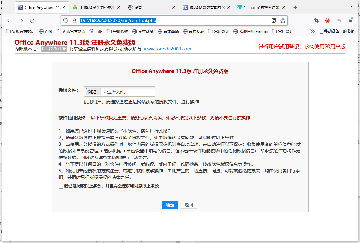
Task: Open the red blocker extension icon
Action: click(x=327, y=21)
